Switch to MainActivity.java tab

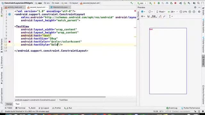(61, 7)
